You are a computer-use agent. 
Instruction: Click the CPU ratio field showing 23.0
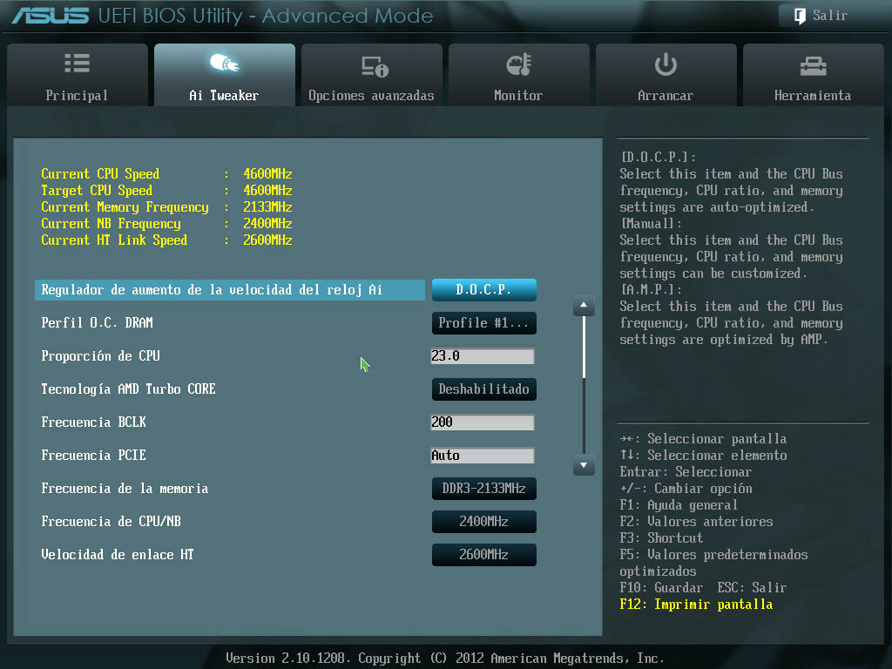coord(483,356)
